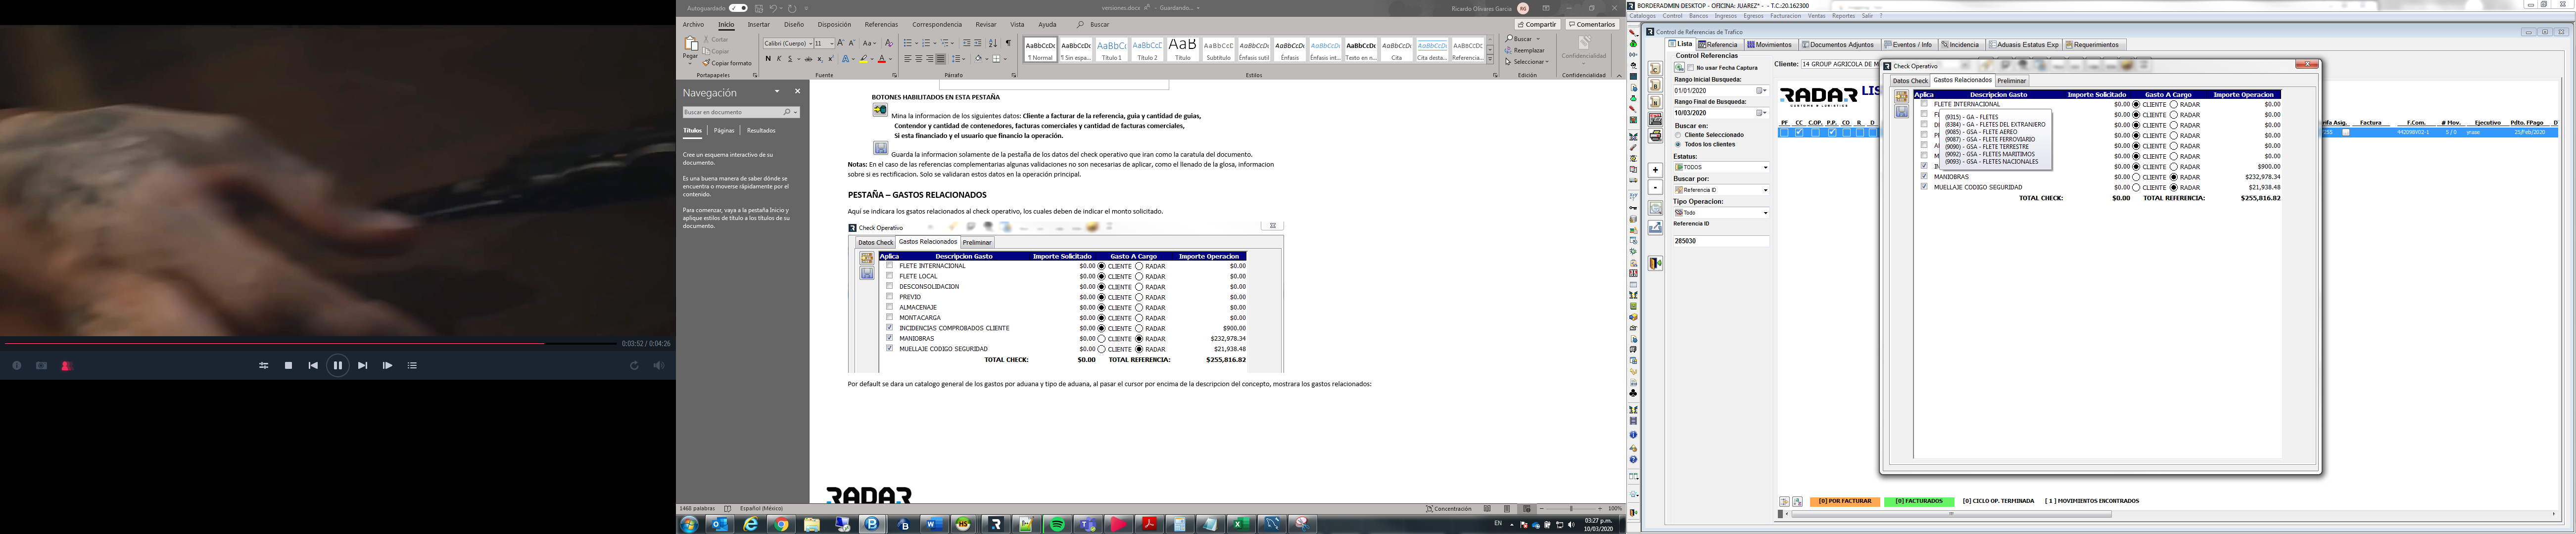Tick the No usar Fecha Captura checkbox

1690,68
